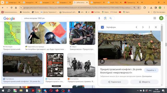
Task: Go to Google home via logo
Action: (9, 18)
